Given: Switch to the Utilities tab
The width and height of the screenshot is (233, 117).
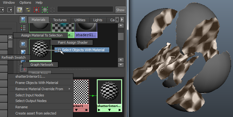Looking at the screenshot, I should [80, 20].
